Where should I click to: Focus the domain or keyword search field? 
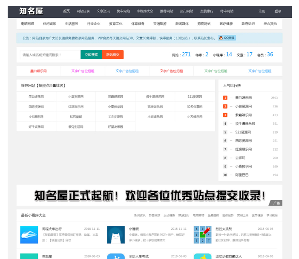50,55
